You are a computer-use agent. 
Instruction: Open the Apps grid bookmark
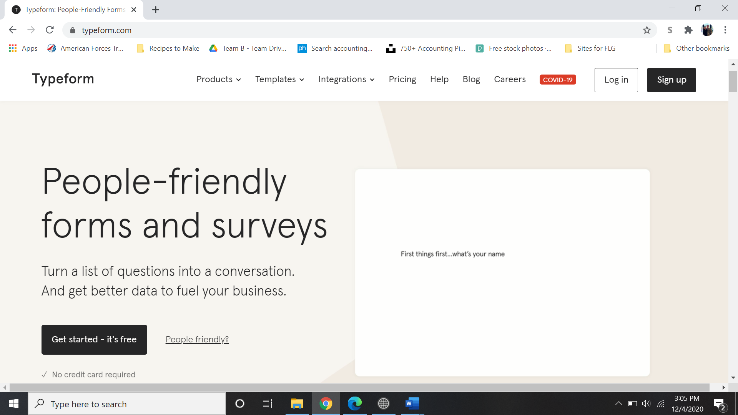tap(23, 48)
